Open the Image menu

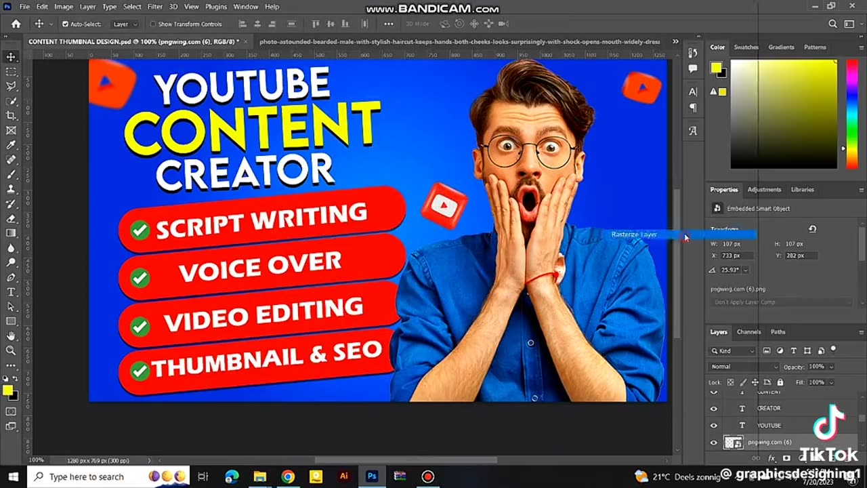pos(64,7)
